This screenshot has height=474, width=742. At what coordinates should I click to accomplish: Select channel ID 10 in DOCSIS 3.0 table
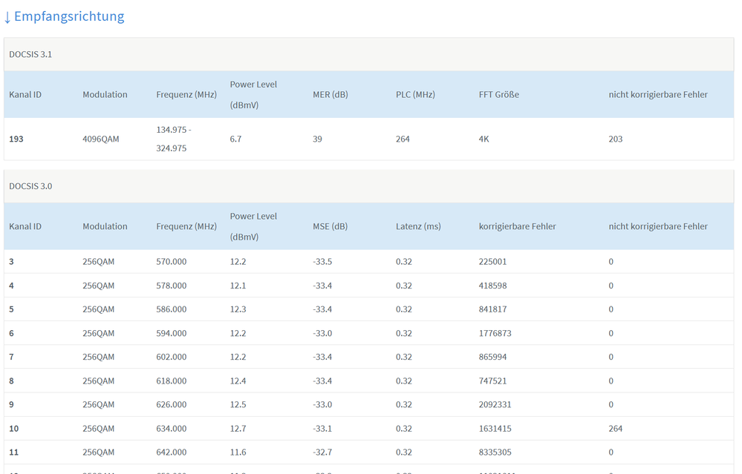[x=13, y=428]
